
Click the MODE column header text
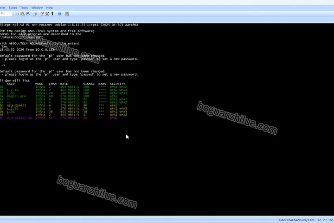click(x=39, y=84)
